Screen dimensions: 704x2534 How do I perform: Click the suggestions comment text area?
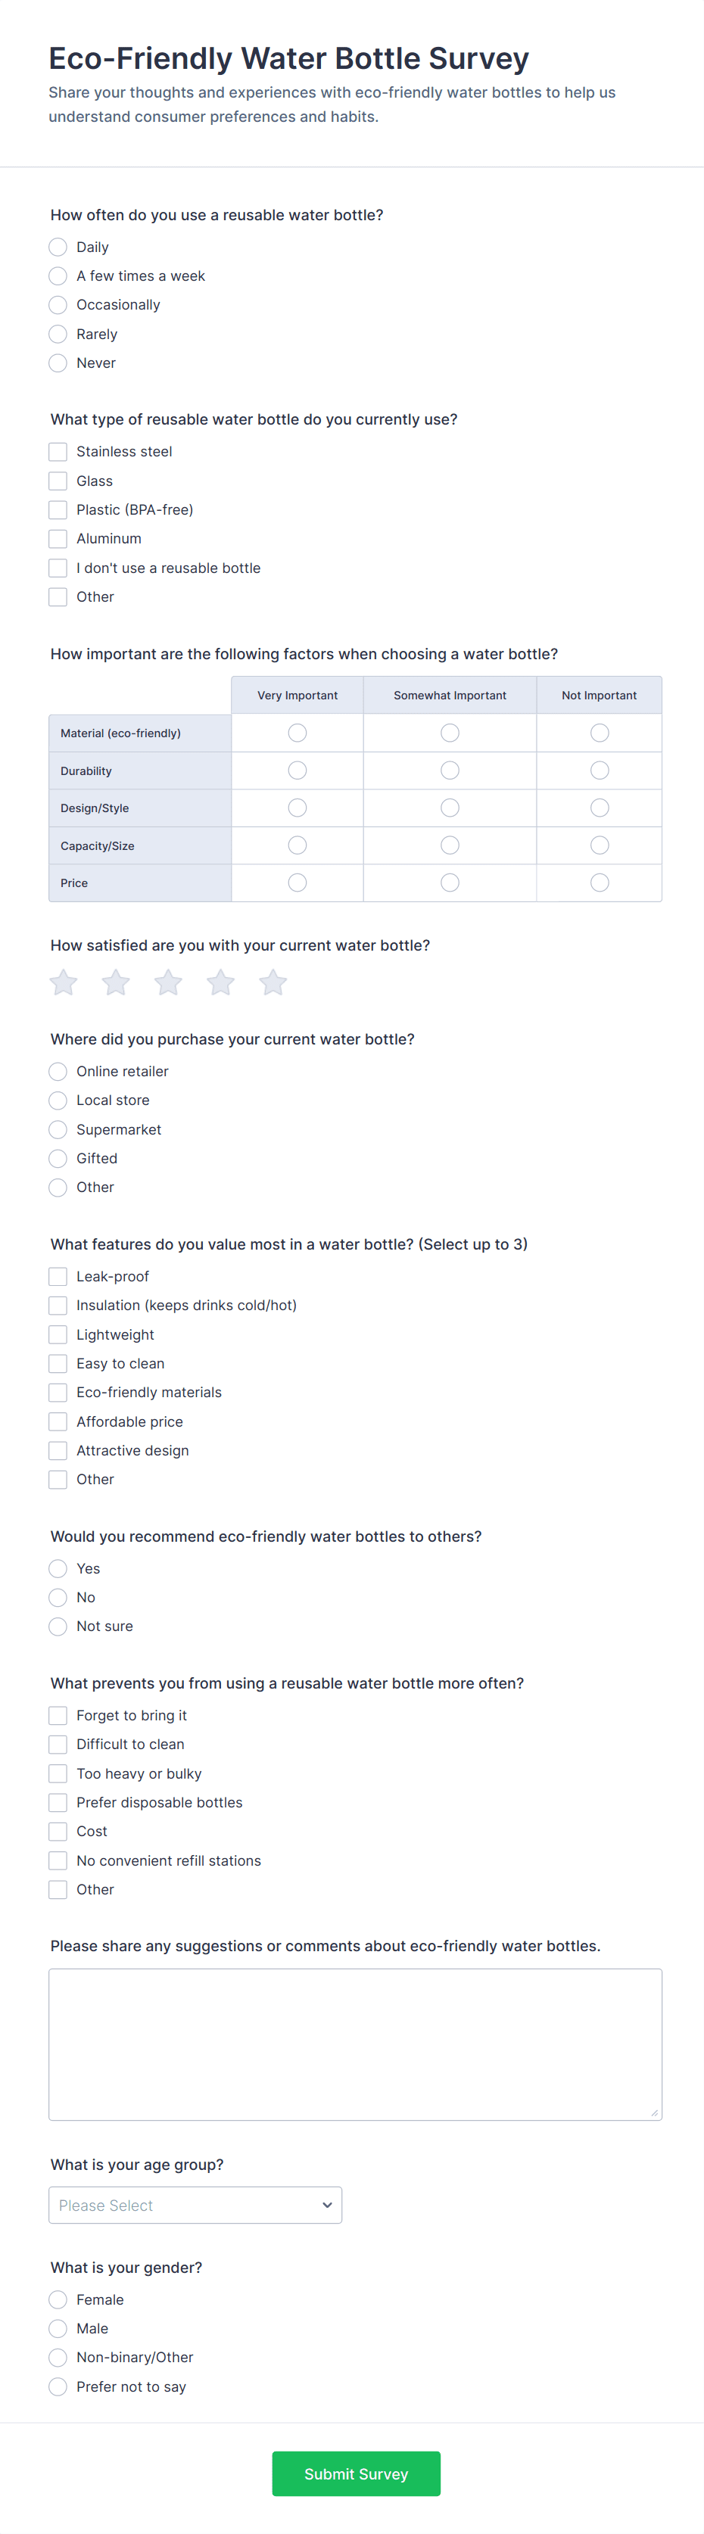[355, 2043]
